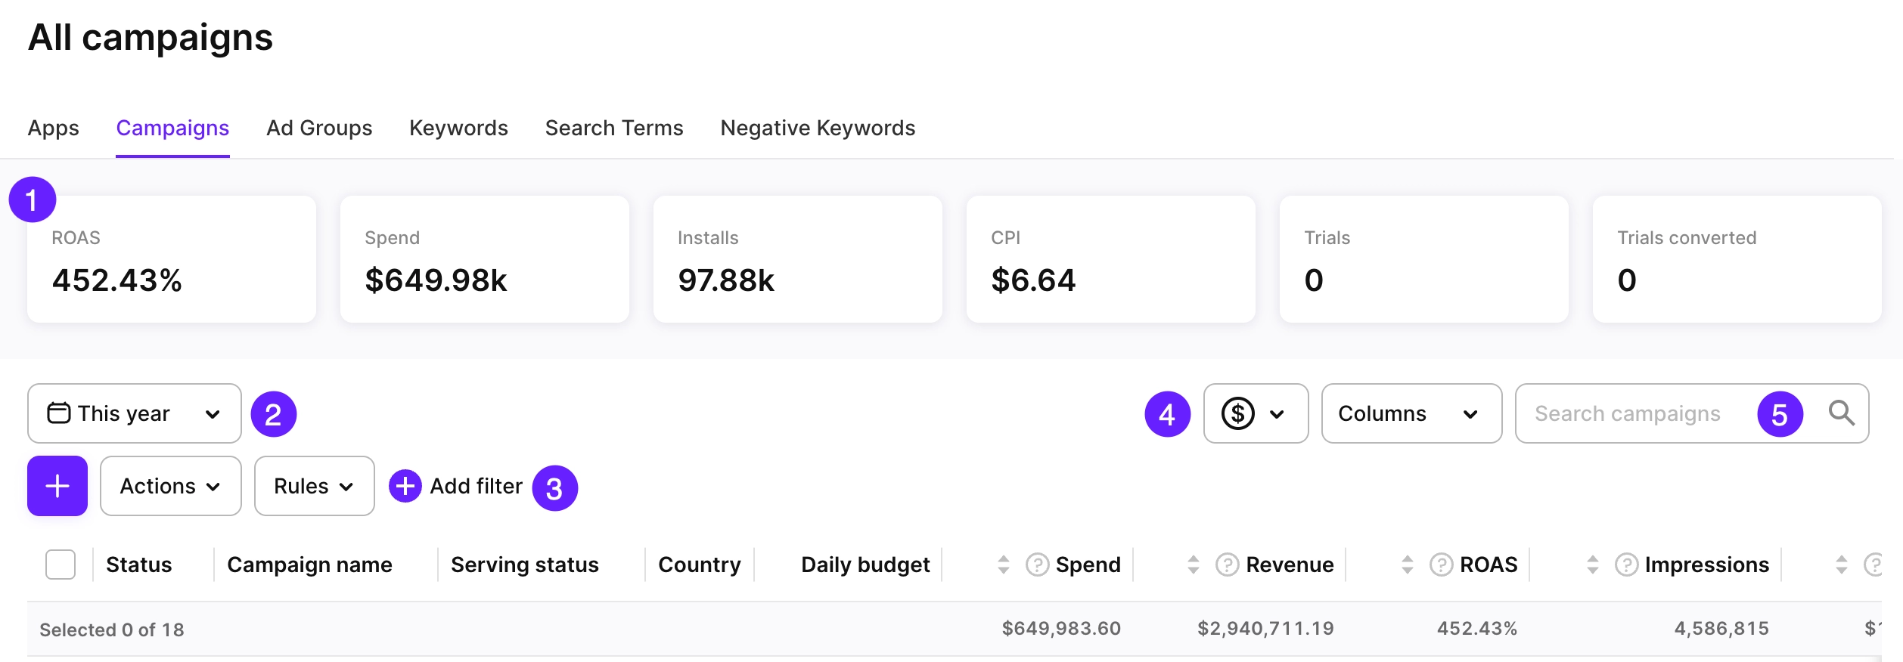Expand the Columns dropdown

(1411, 413)
